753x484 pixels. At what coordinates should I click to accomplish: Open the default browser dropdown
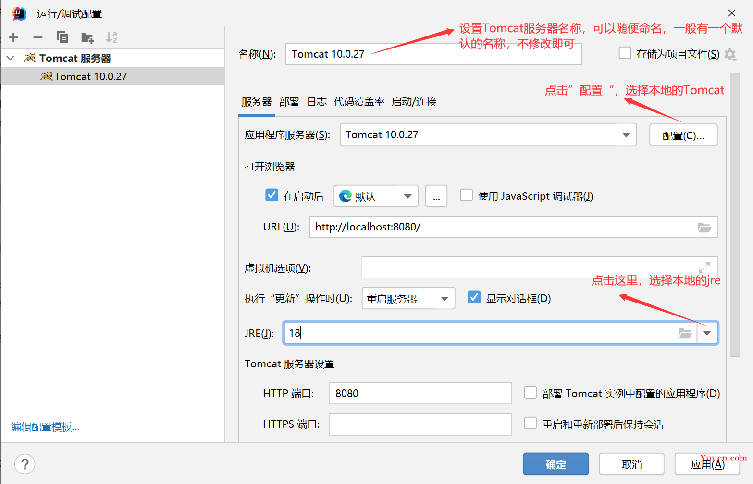coord(376,196)
